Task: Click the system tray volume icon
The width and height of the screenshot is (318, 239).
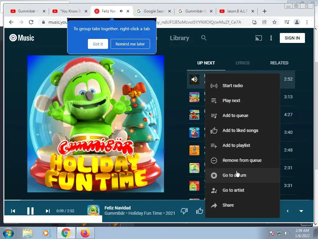Action: [x=287, y=233]
